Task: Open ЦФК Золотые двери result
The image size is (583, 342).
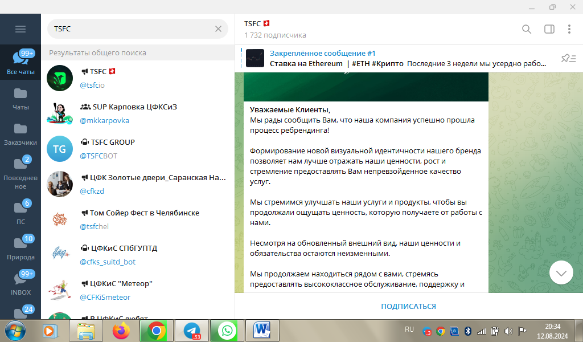Action: click(x=138, y=184)
